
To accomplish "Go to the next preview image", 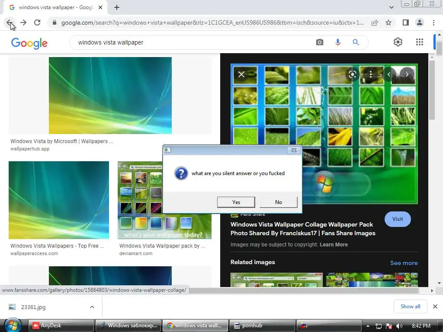I will (x=407, y=74).
